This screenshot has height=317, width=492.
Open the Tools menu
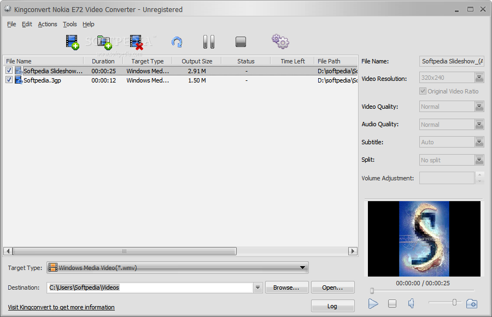69,24
